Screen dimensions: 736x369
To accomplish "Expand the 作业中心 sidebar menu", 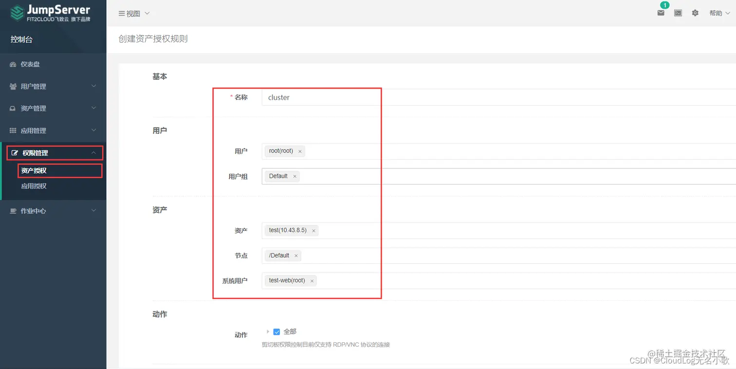I will [x=53, y=211].
